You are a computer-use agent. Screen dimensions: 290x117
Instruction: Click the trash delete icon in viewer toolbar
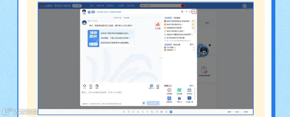point(166,112)
